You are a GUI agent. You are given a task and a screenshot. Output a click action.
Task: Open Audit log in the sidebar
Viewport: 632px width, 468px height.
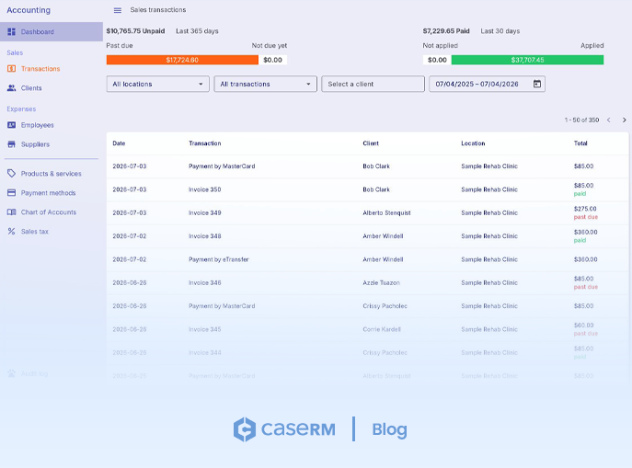click(x=52, y=373)
